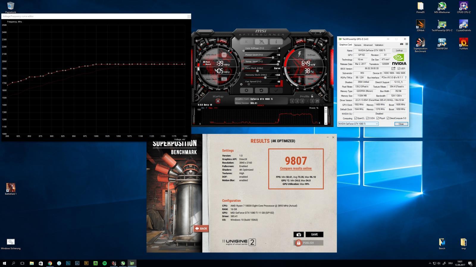This screenshot has height=267, width=476.
Task: Toggle PhysX checkbox in GPU-Z
Action: [378, 118]
